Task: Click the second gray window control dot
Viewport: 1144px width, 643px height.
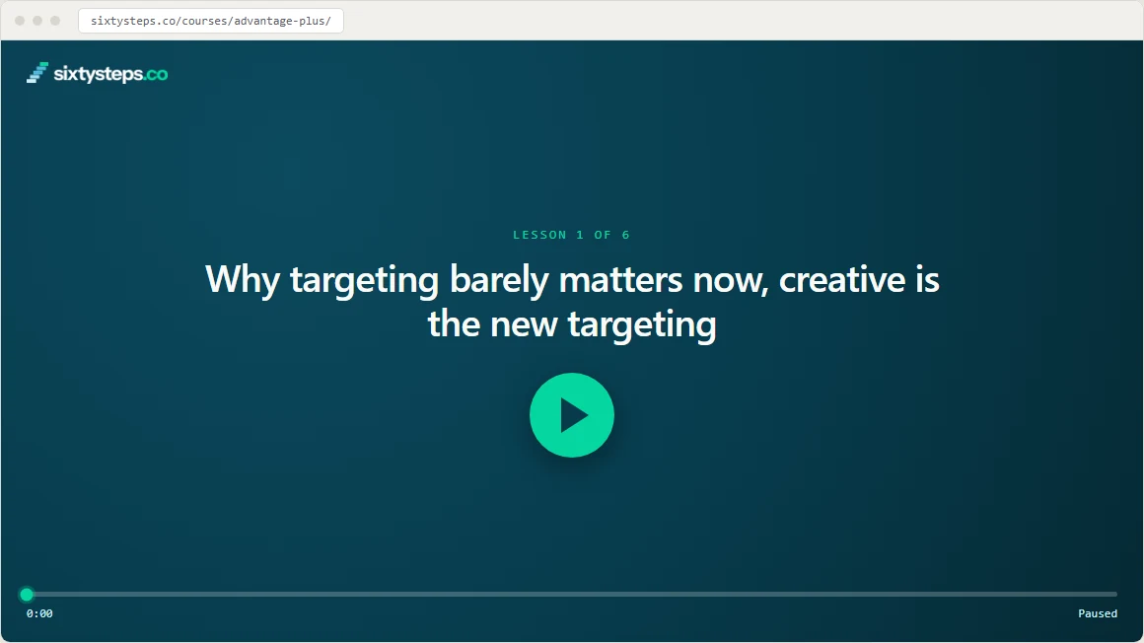Action: (37, 21)
